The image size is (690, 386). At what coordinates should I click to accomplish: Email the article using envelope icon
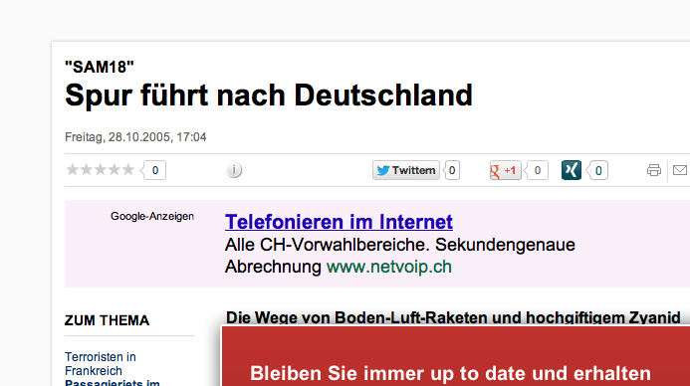click(x=680, y=170)
